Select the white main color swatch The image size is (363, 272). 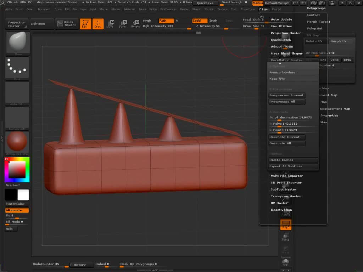pos(23,195)
